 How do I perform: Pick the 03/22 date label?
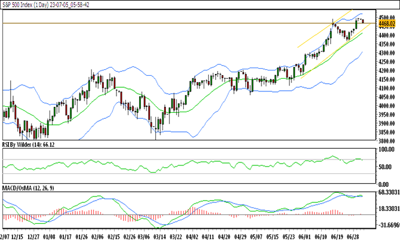176,237
